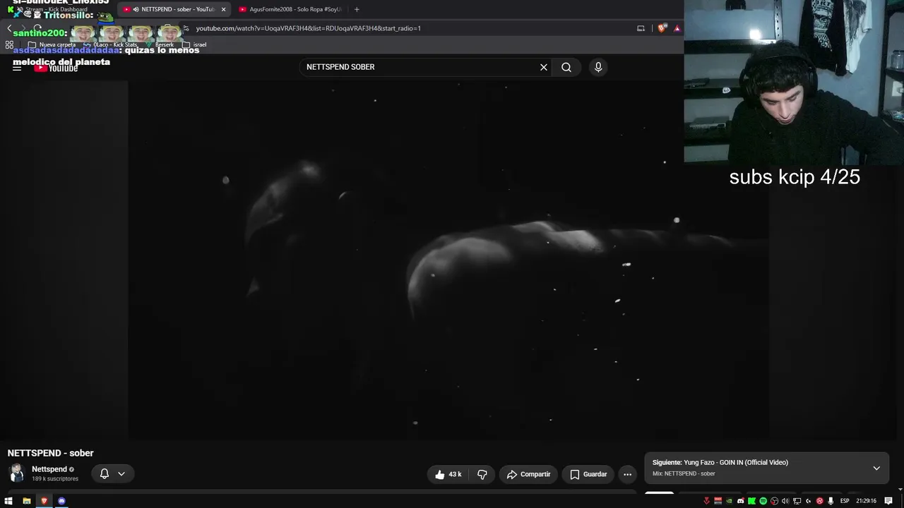Open the YouTube guide hamburger menu
The width and height of the screenshot is (904, 508).
tap(17, 68)
